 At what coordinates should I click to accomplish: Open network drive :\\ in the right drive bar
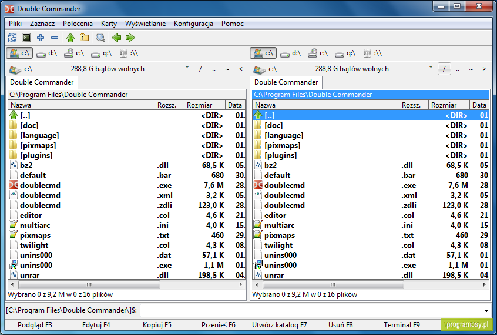click(x=372, y=53)
